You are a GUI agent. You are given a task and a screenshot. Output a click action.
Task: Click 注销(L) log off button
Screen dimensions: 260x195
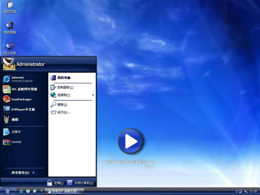pyautogui.click(x=55, y=183)
